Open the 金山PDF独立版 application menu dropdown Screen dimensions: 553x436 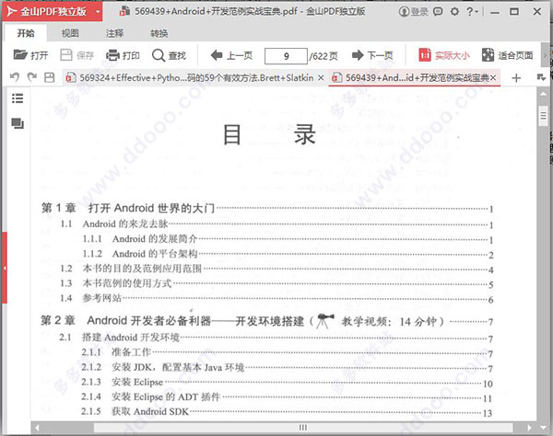pos(98,12)
